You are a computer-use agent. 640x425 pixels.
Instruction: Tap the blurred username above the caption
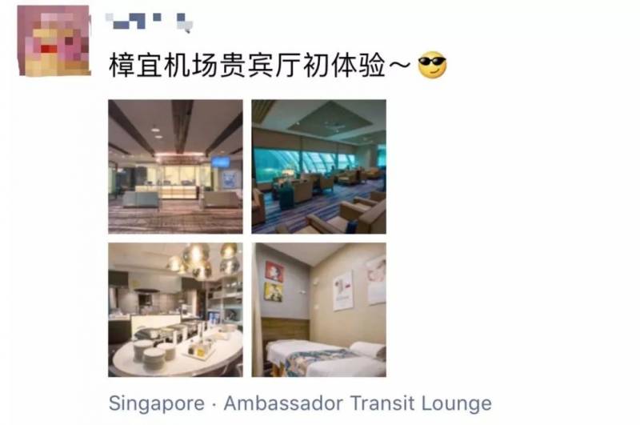click(149, 22)
